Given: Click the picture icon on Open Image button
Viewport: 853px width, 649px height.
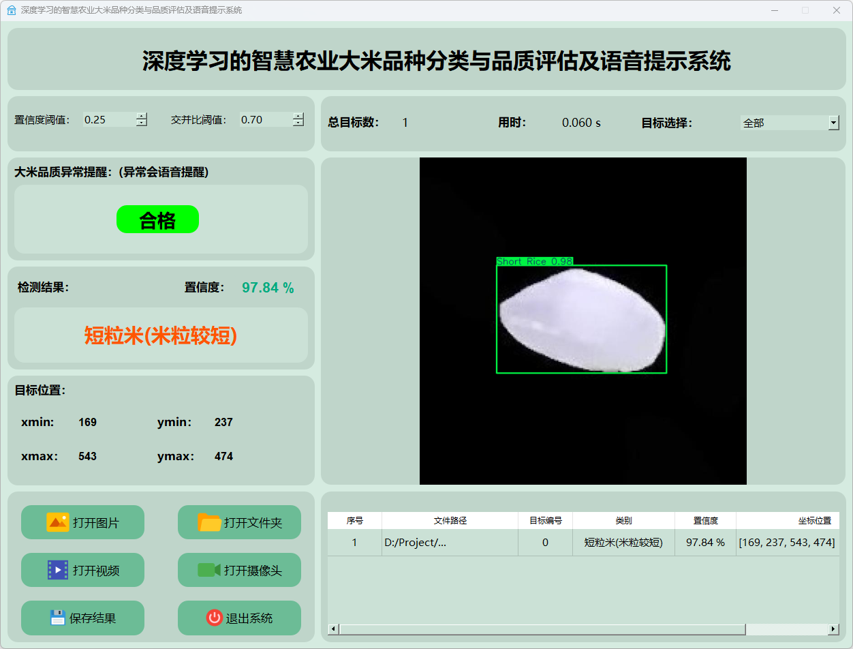Looking at the screenshot, I should [x=58, y=522].
